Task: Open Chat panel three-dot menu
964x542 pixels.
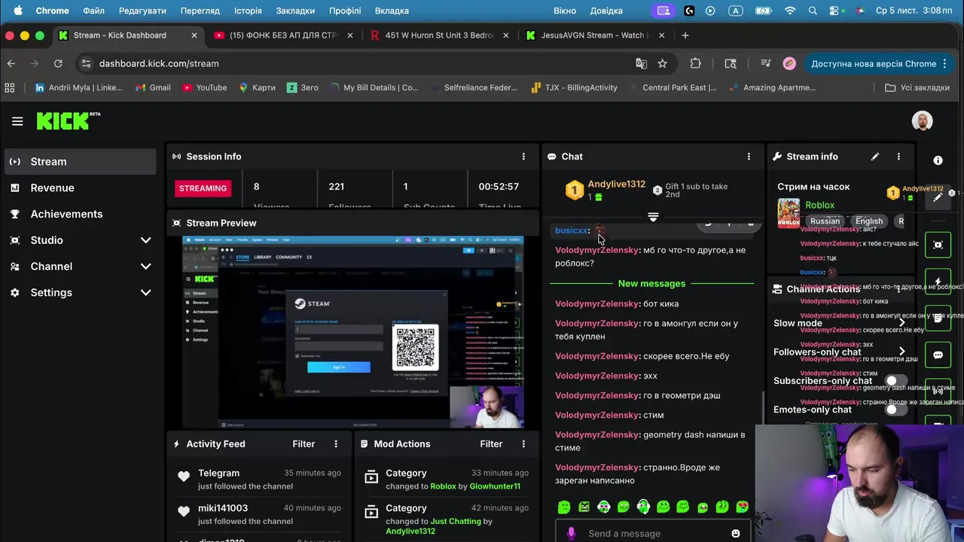Action: (749, 157)
